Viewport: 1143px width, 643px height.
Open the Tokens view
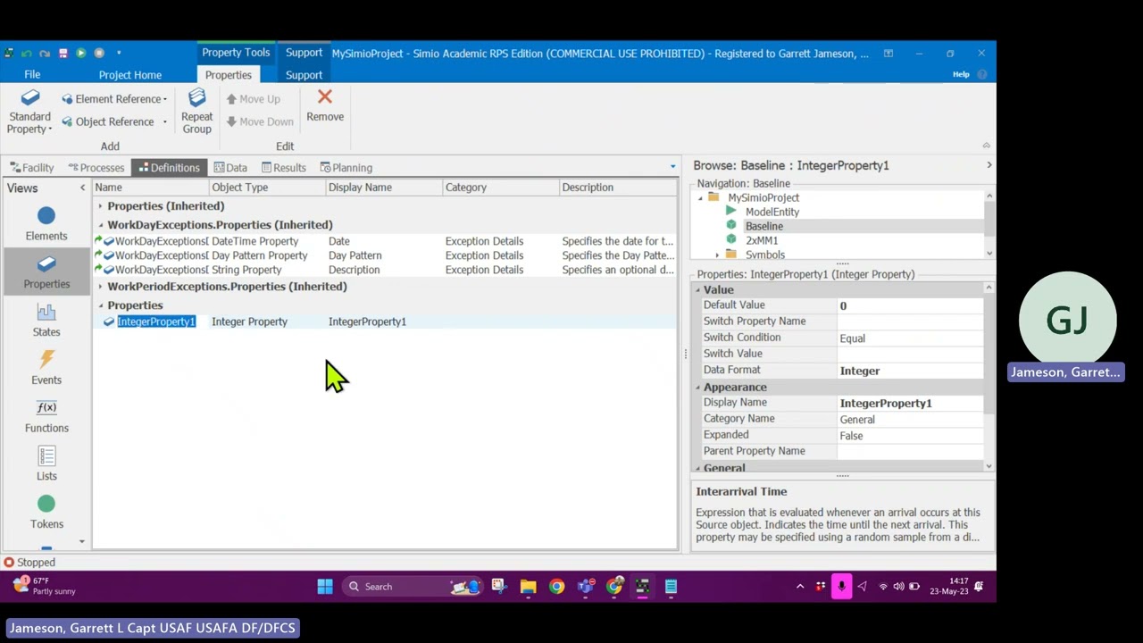(46, 513)
